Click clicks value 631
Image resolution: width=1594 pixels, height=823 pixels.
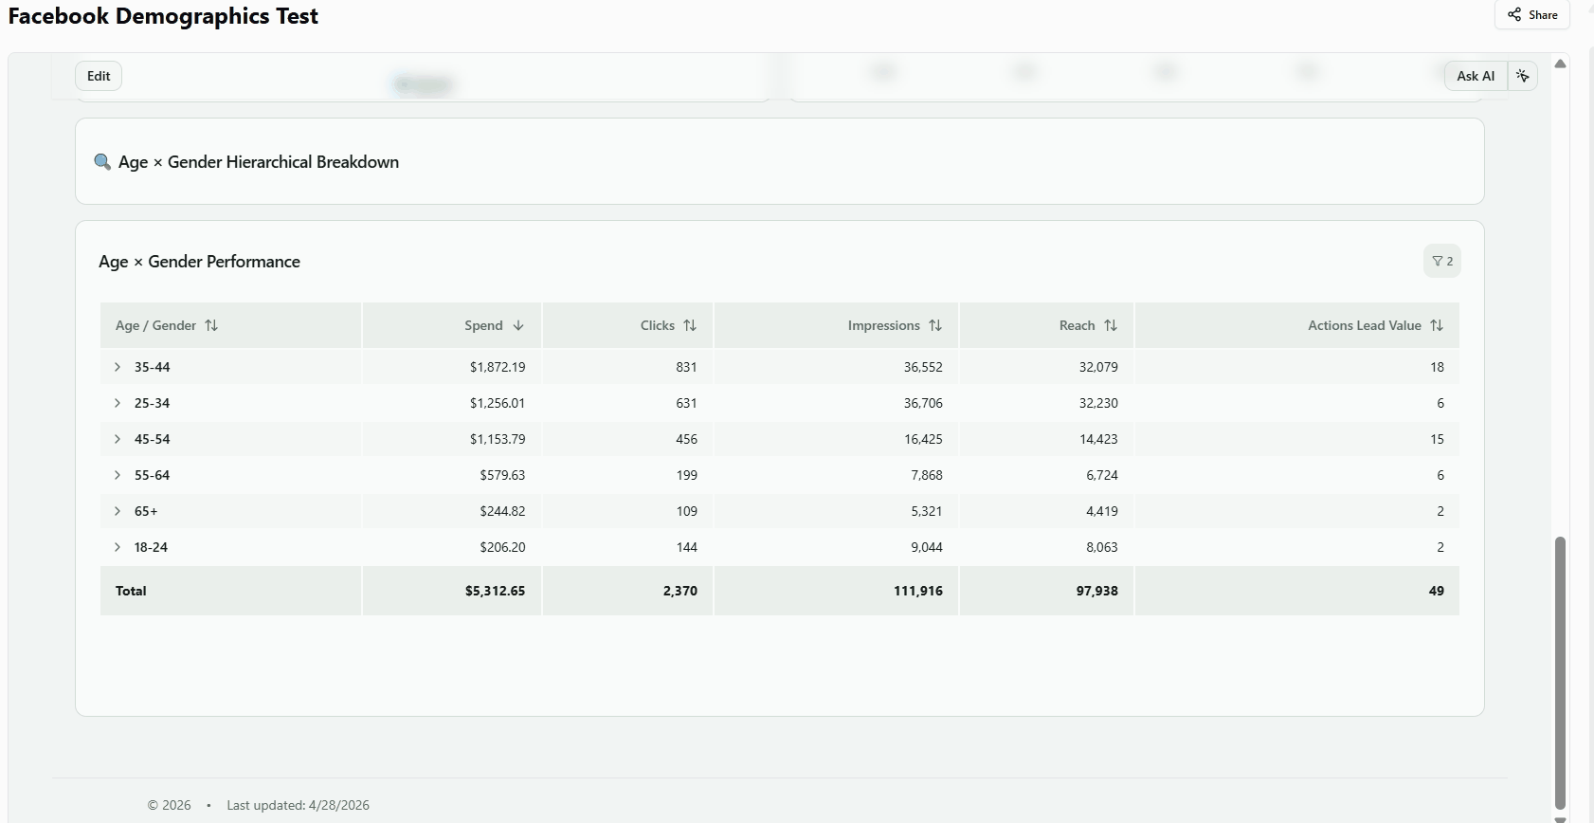click(686, 403)
